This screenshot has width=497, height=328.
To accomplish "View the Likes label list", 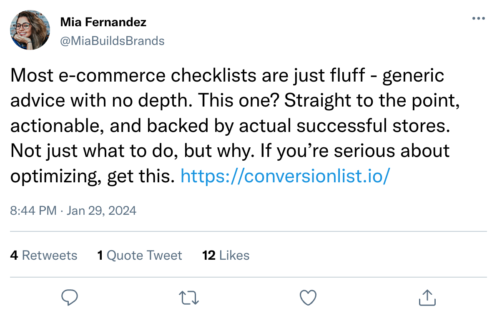I will click(234, 255).
